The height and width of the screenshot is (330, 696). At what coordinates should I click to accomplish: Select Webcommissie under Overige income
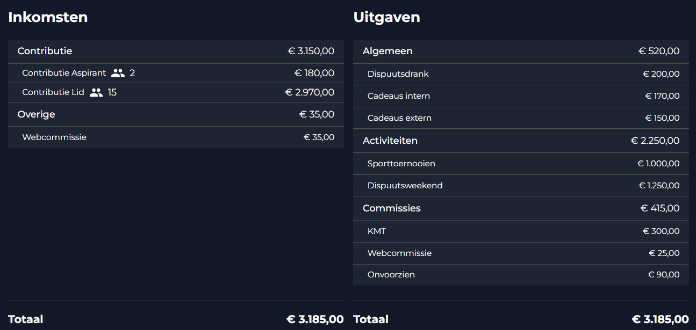pos(176,137)
